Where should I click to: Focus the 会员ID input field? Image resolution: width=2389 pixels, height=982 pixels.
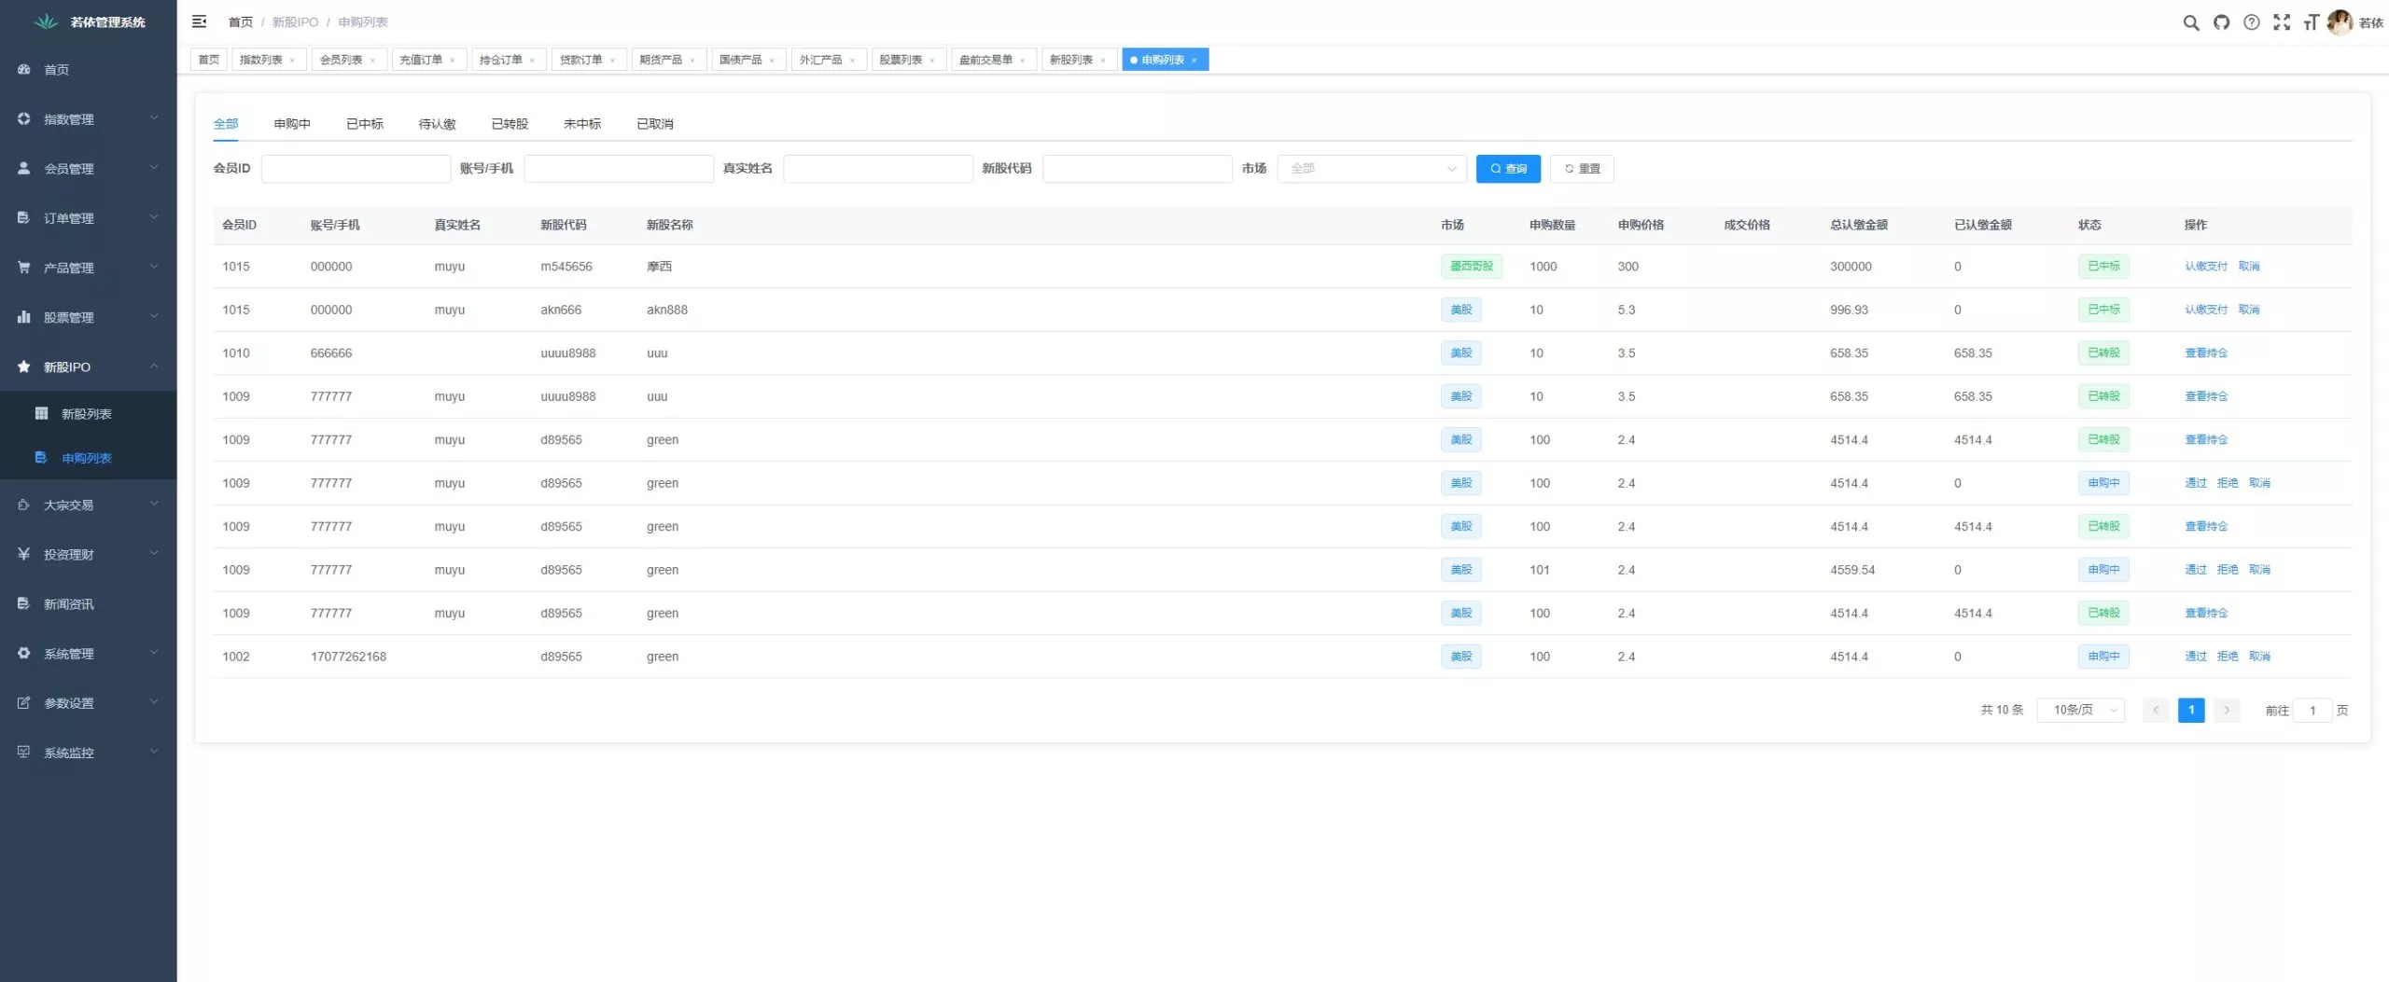[356, 169]
